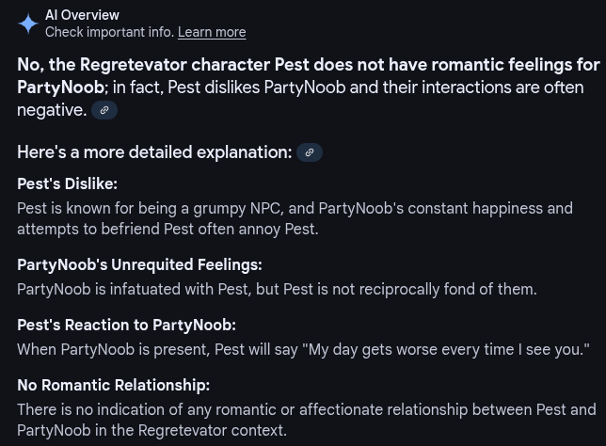Screen dimensions: 606x446
Task: Click the paragraph about Pest being a grumpy NPC
Action: 295,208
